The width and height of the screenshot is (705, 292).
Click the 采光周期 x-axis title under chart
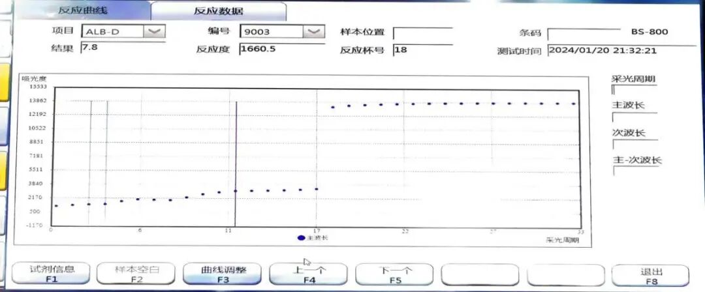coord(563,241)
